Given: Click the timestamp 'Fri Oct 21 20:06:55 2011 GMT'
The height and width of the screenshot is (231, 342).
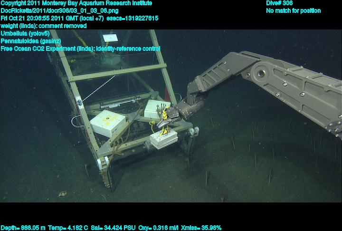Looking at the screenshot, I should [x=39, y=18].
